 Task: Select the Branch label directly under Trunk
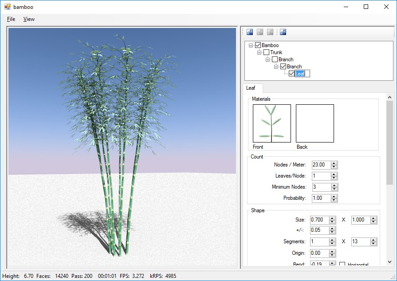286,59
